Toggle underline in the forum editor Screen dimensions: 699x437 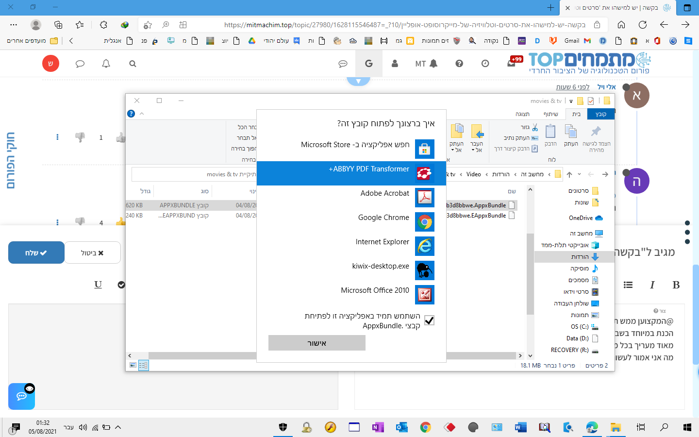click(98, 285)
